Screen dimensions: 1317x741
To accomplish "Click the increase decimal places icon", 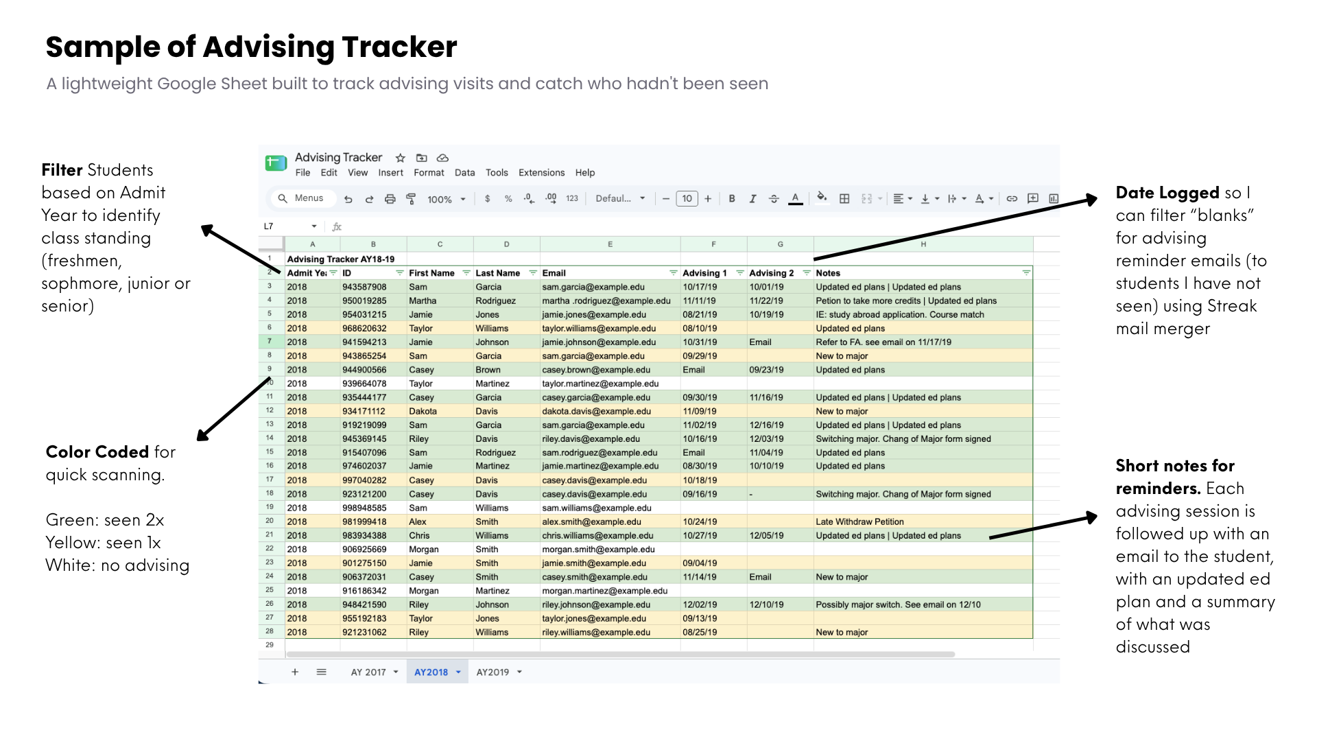I will click(x=551, y=198).
